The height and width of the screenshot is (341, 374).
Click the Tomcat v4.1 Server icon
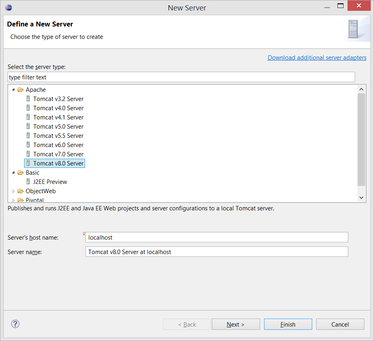[x=28, y=117]
